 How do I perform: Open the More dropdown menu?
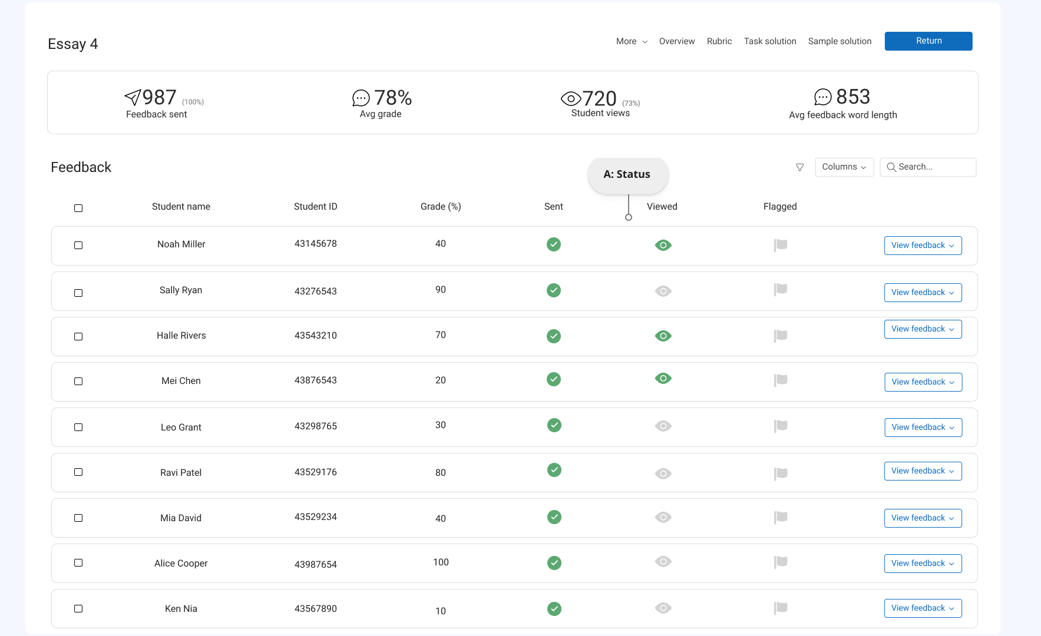tap(632, 41)
